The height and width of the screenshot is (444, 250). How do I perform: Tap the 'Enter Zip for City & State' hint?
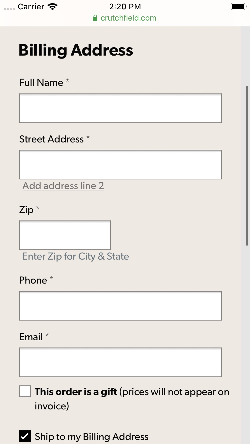click(75, 256)
